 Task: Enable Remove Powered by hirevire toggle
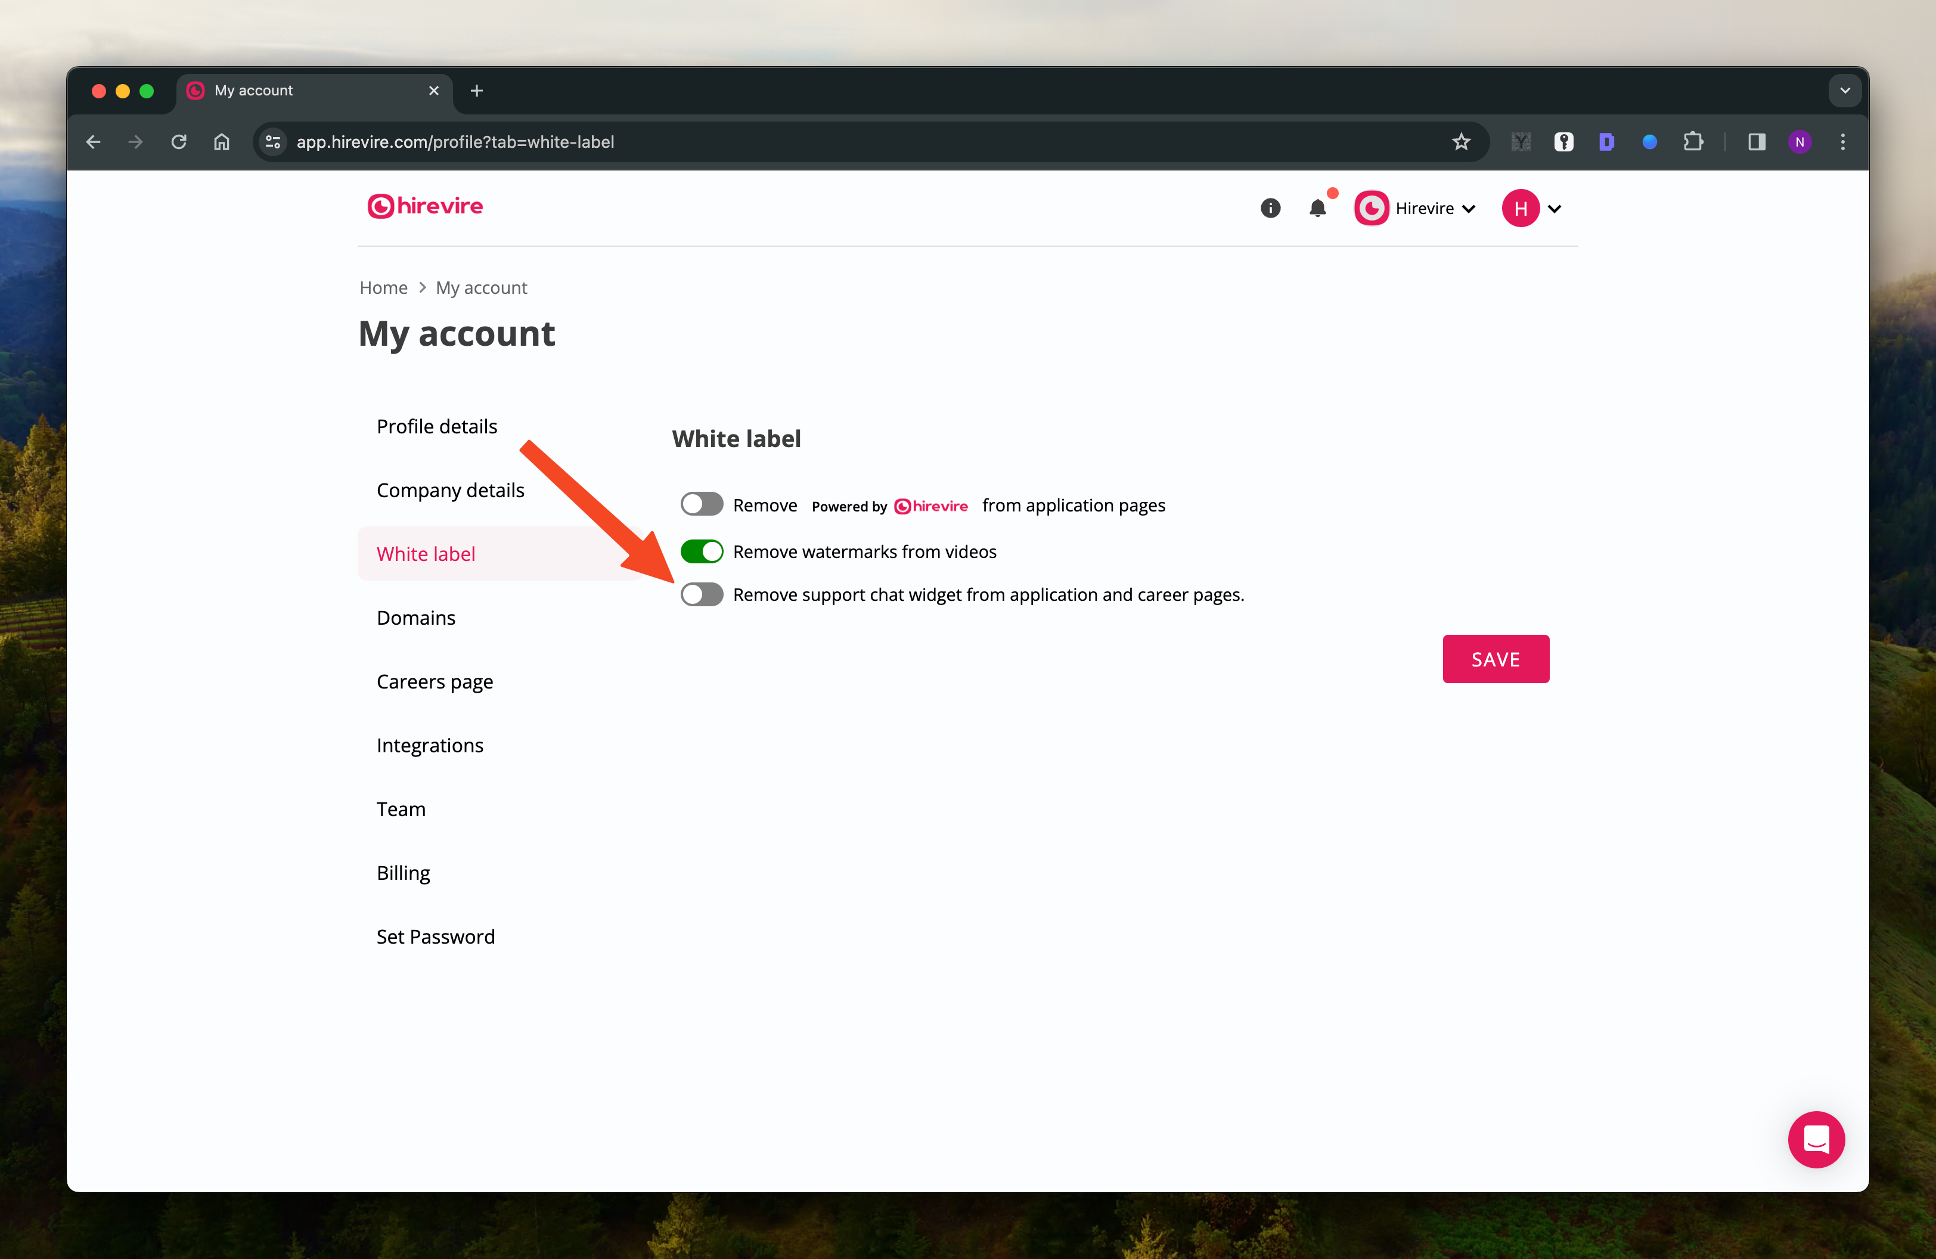tap(701, 504)
